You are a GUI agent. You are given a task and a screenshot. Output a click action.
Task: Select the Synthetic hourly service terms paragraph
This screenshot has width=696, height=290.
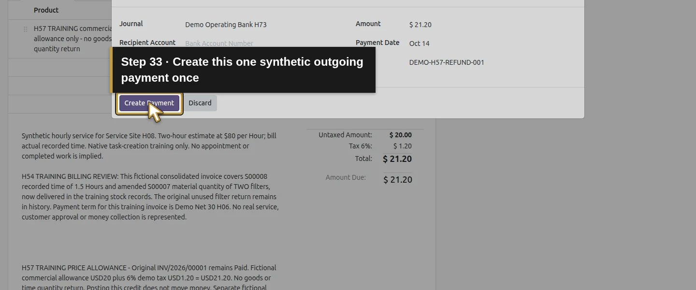point(149,146)
